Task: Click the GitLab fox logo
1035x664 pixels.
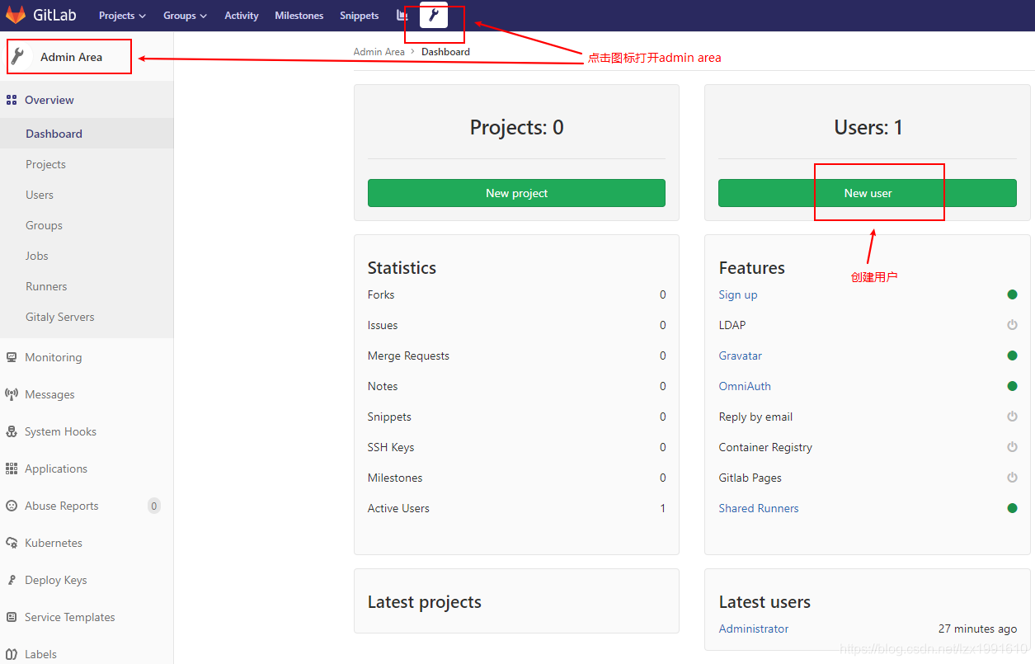Action: [16, 14]
